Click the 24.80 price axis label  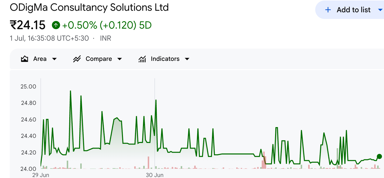28,103
